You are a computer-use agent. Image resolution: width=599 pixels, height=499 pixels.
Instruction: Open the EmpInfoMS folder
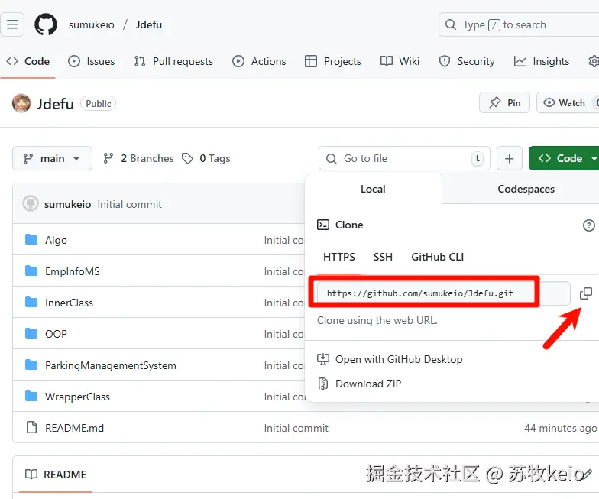72,271
